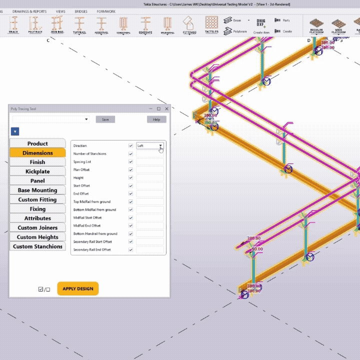
Task: Expand the saved settings combo box
Action: point(51,119)
